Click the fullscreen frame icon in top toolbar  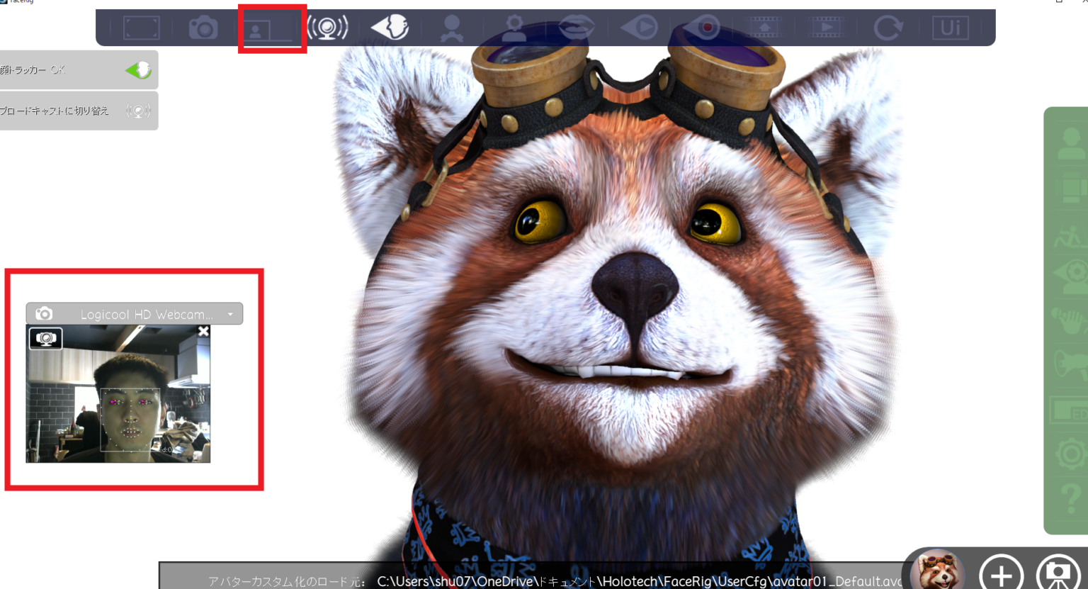click(x=142, y=28)
